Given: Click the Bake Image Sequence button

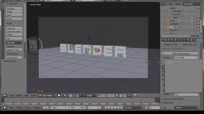Looking at the screenshot, I should coord(180,54).
